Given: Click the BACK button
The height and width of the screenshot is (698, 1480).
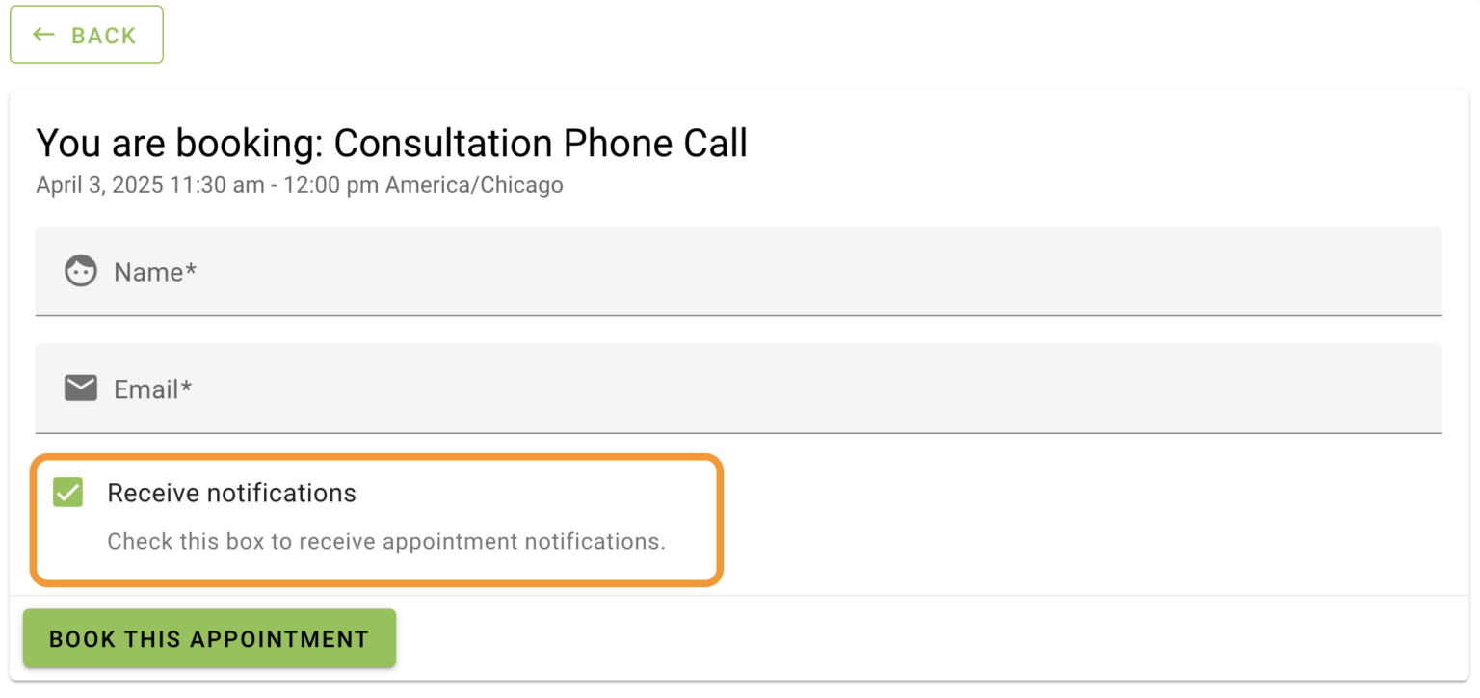Looking at the screenshot, I should 86,34.
